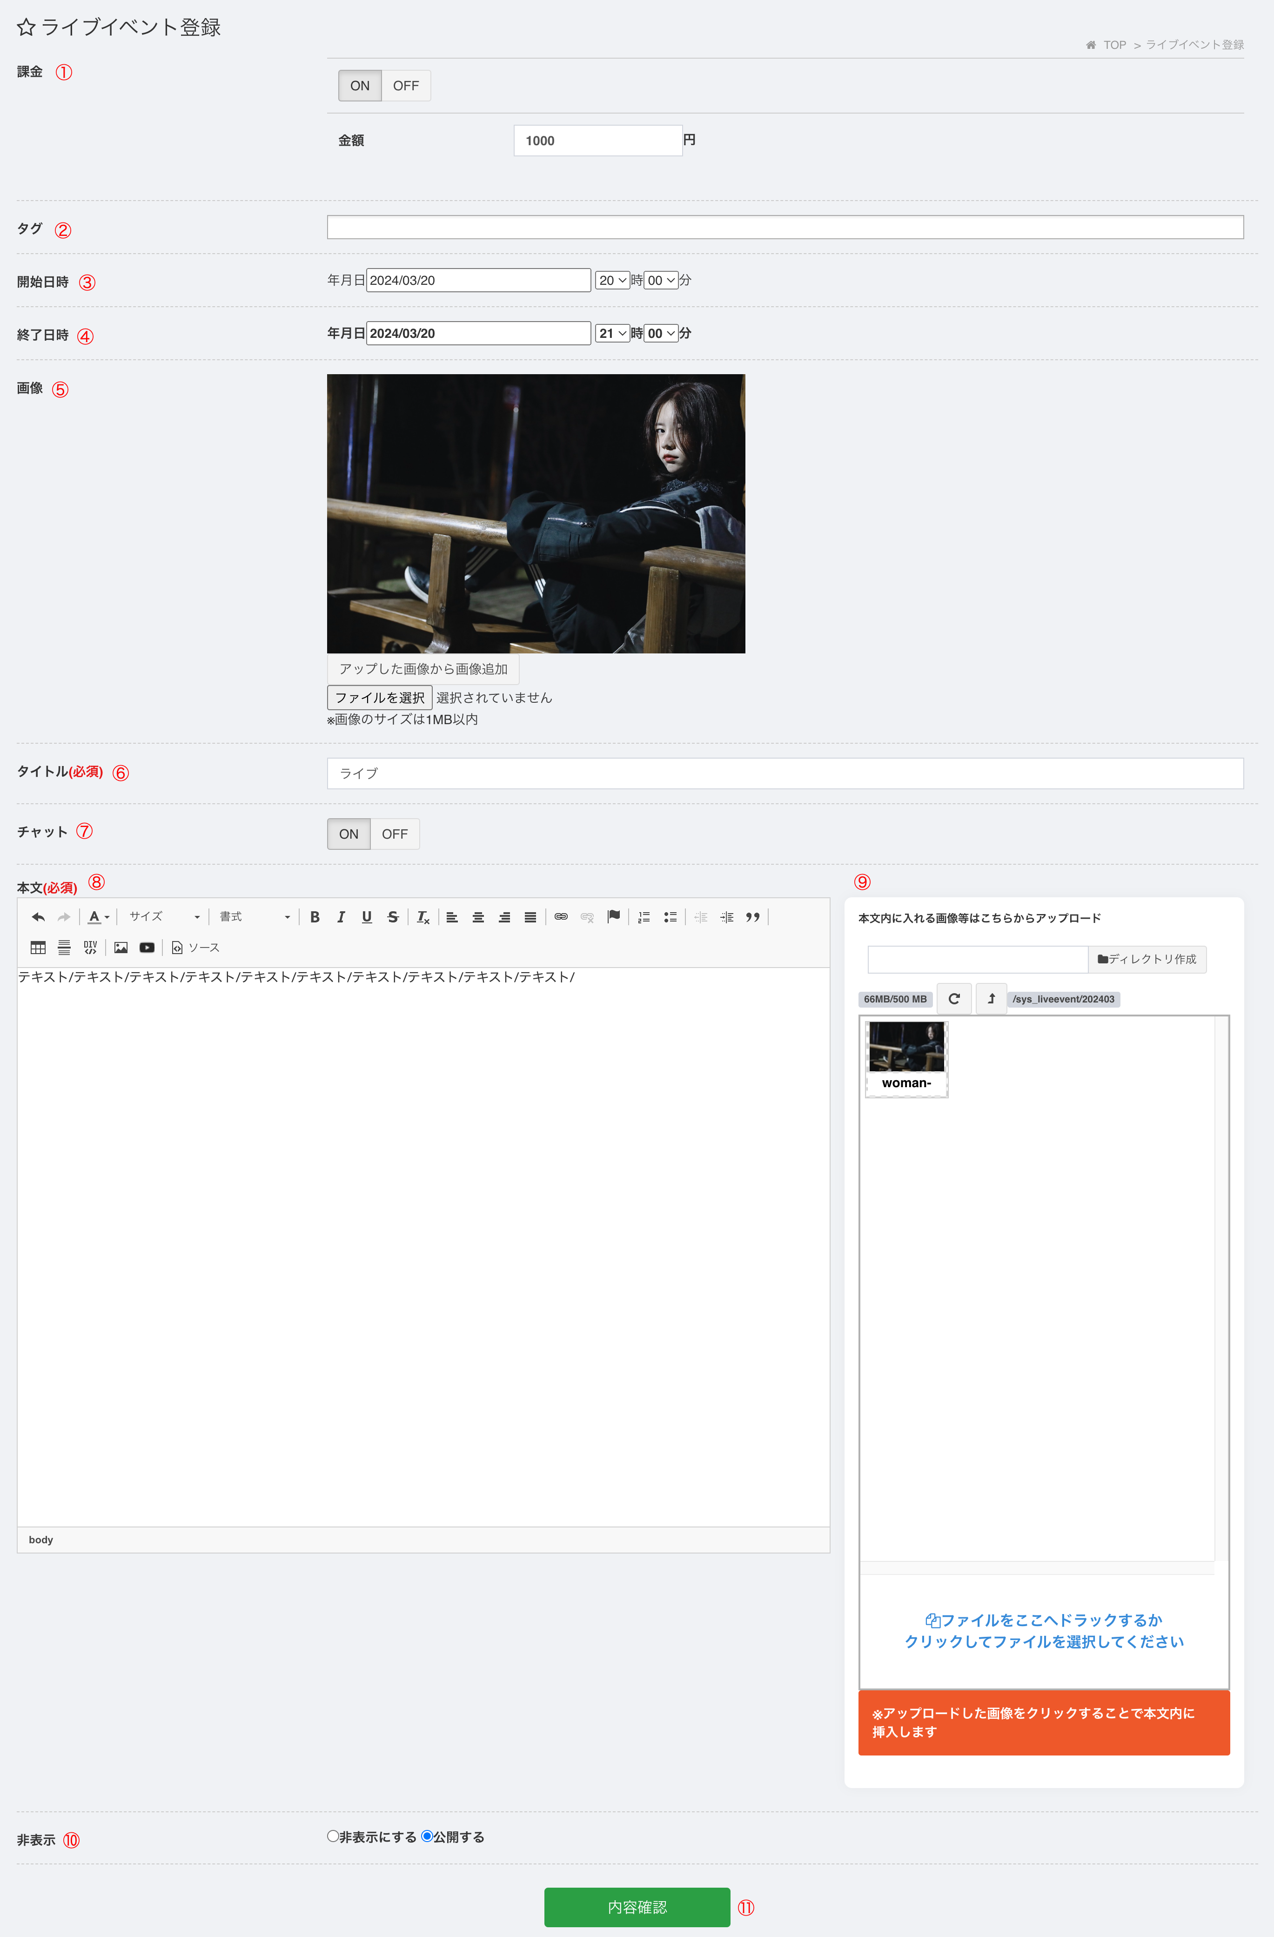Image resolution: width=1274 pixels, height=1937 pixels.
Task: Turn チャット chat ON
Action: tap(348, 834)
